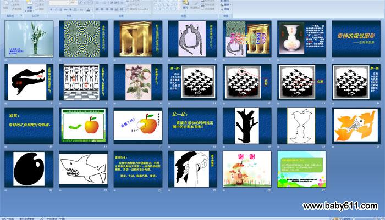Select slide 23 with the shark outline
This screenshot has width=385, height=220.
83,169
